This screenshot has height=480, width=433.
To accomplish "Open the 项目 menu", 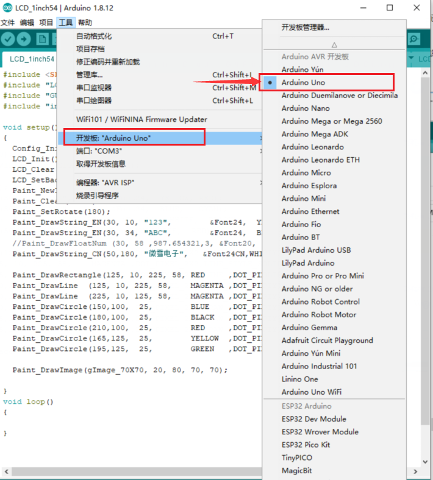I will click(46, 23).
